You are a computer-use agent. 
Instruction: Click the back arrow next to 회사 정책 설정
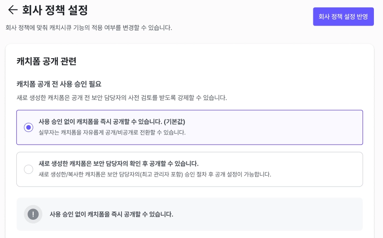click(12, 10)
